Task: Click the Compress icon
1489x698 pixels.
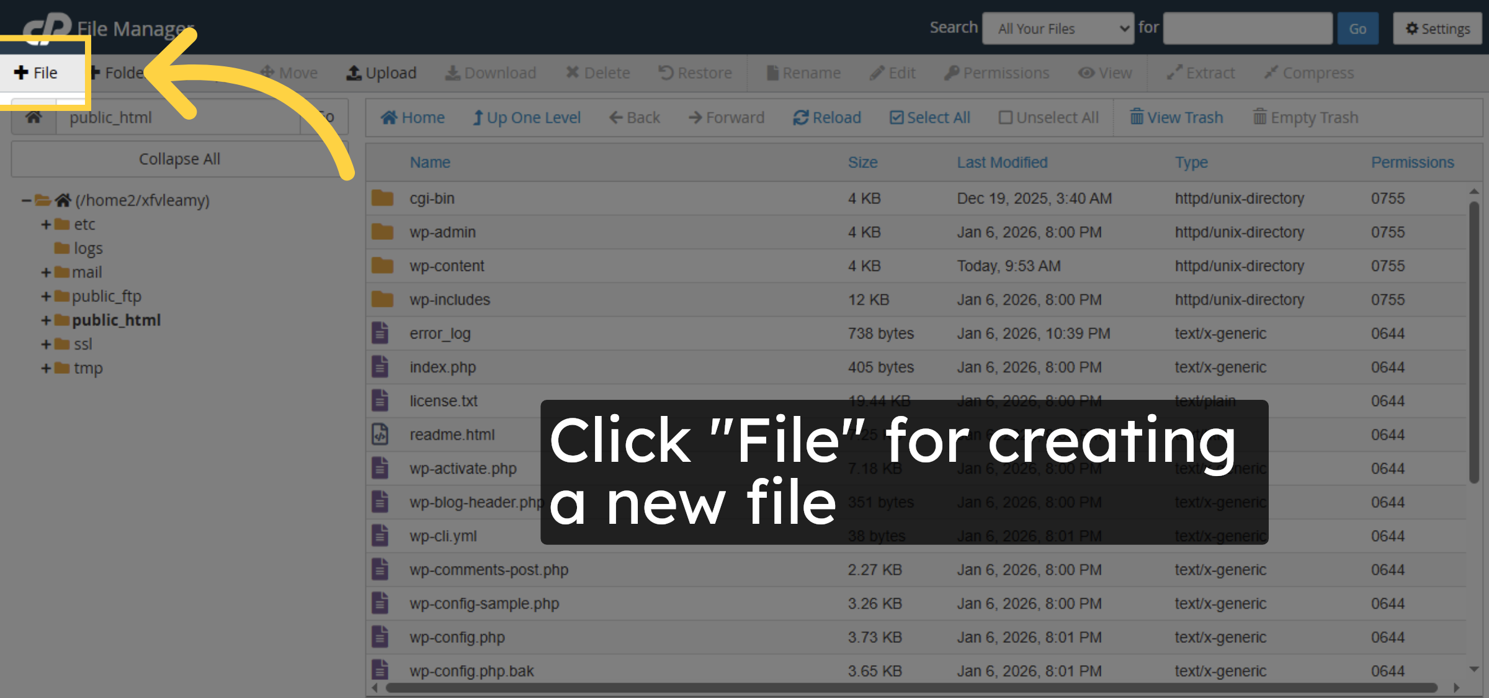Action: [1308, 73]
